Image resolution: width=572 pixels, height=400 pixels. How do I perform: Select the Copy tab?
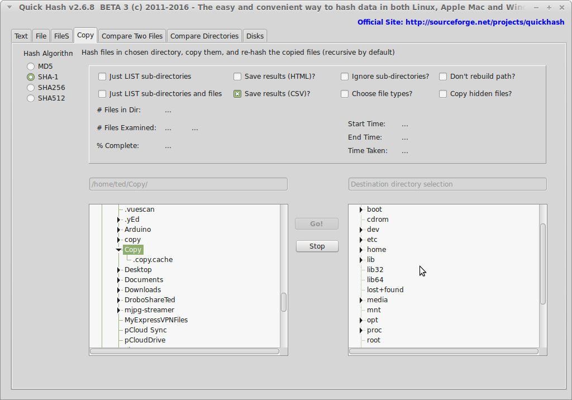click(85, 35)
